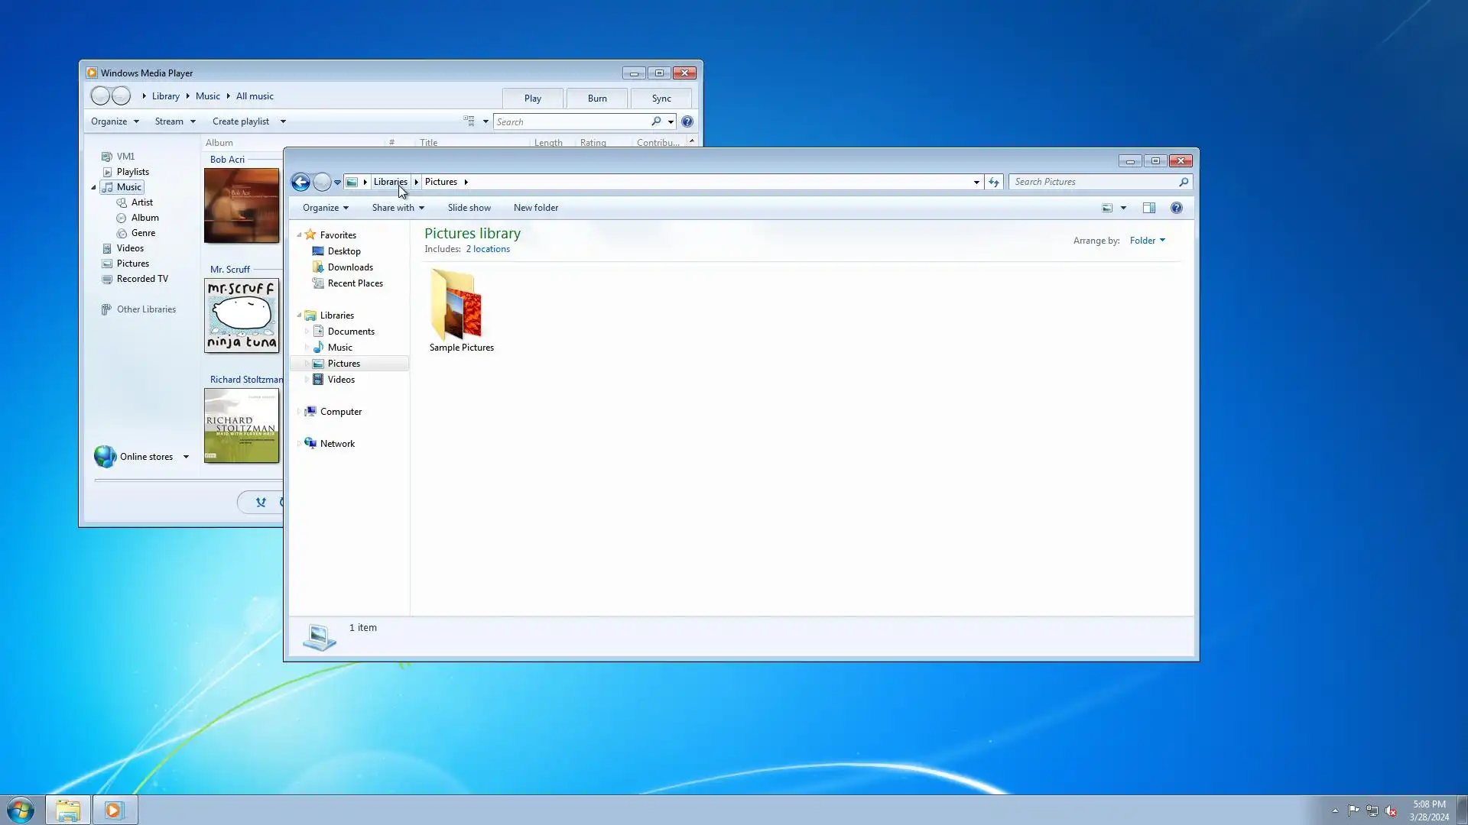
Task: Open the 2 locations link
Action: pos(487,249)
